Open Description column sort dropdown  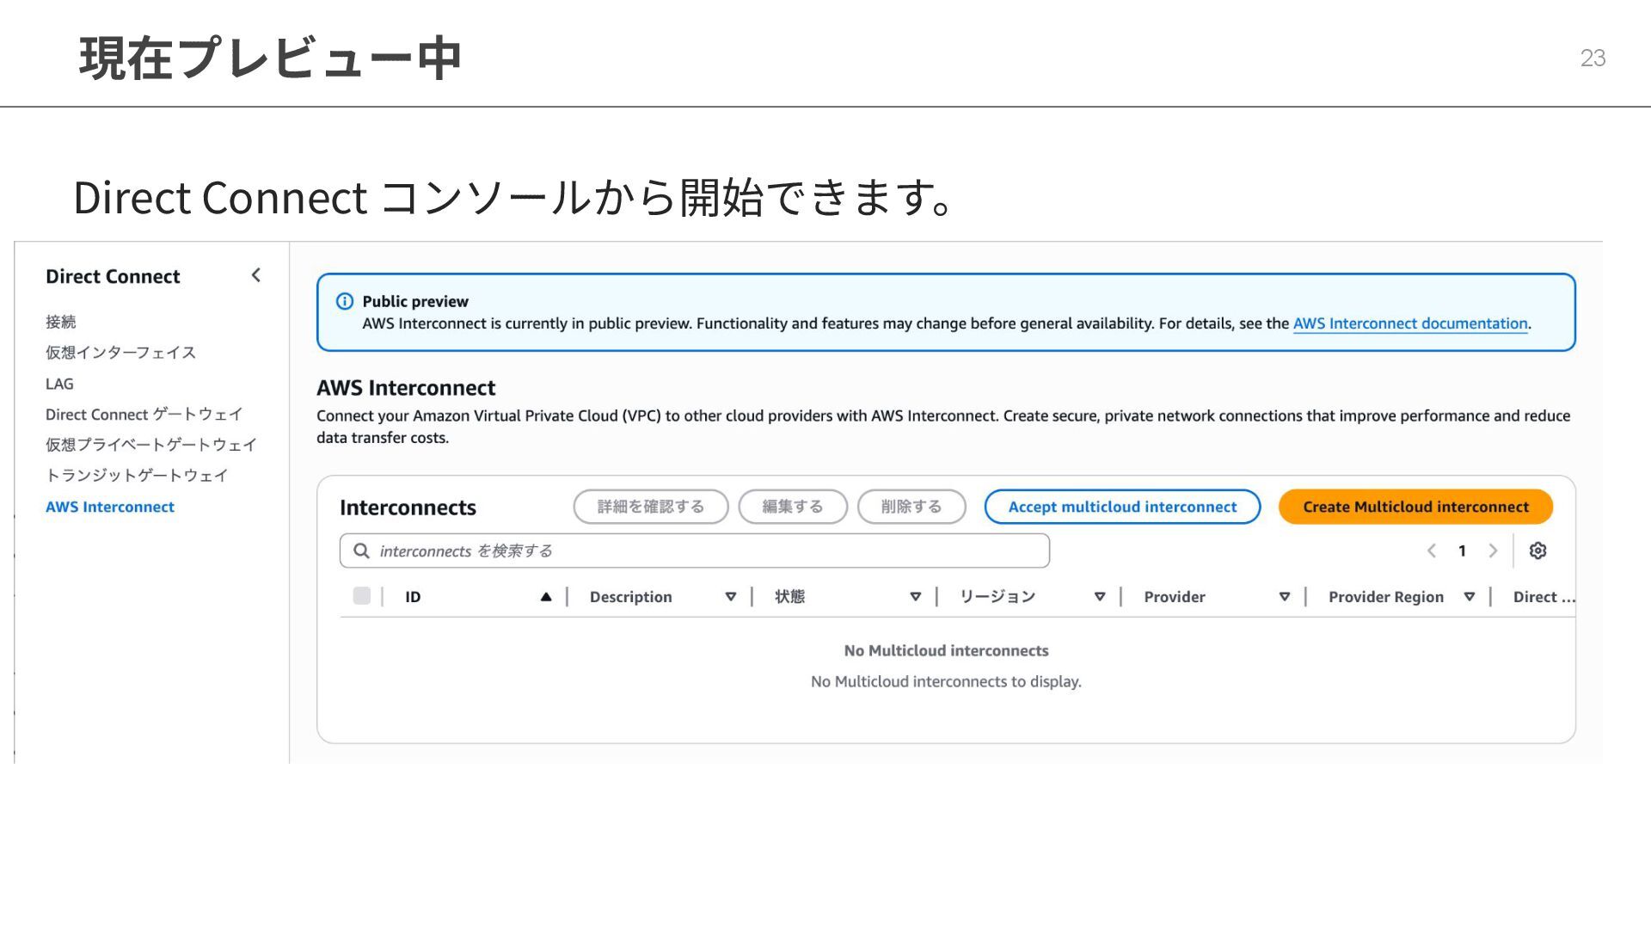tap(730, 597)
